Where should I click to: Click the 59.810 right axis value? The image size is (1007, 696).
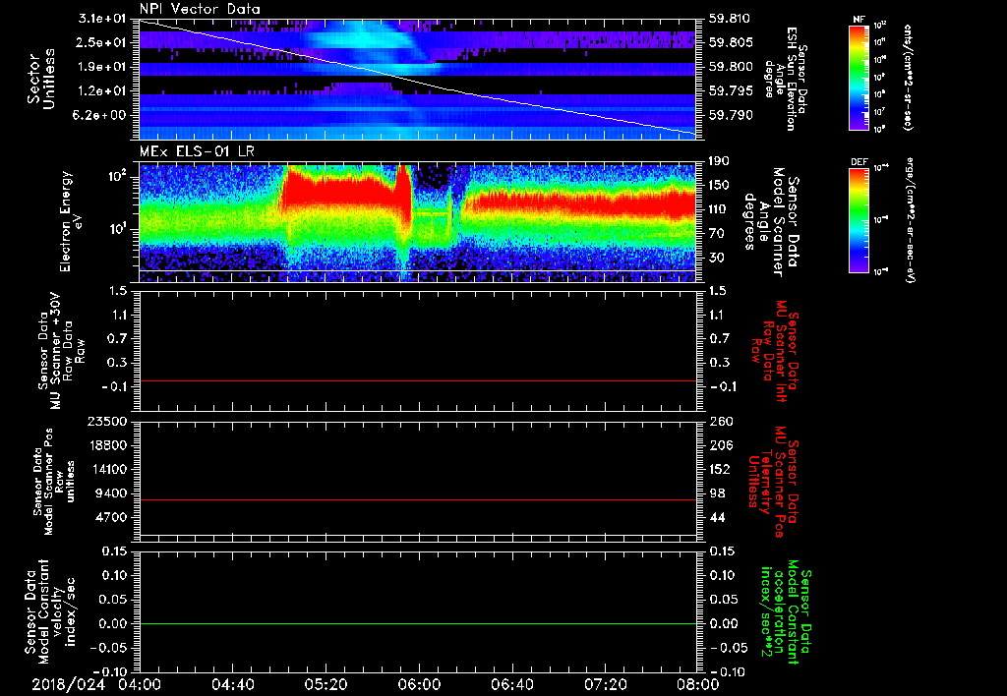pyautogui.click(x=729, y=19)
